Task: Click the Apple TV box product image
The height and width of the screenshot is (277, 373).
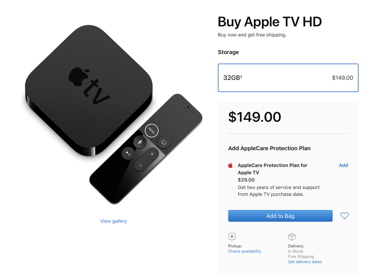Action: click(x=88, y=90)
